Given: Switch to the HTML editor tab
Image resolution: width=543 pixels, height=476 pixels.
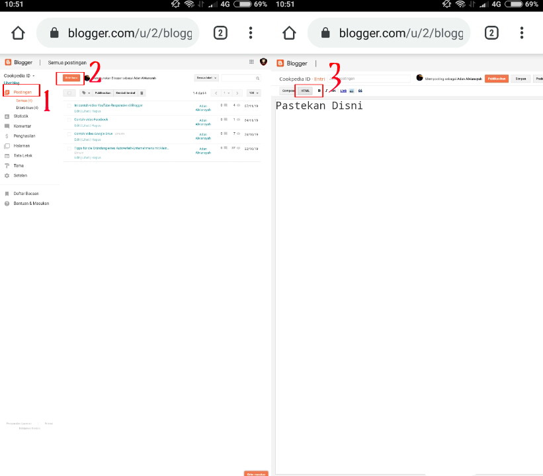Looking at the screenshot, I should (x=305, y=91).
